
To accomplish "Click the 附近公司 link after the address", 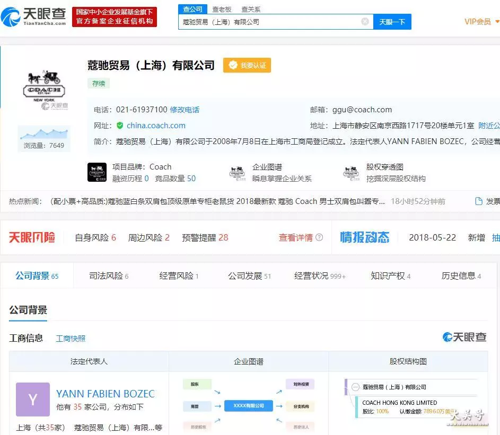I will pyautogui.click(x=489, y=126).
